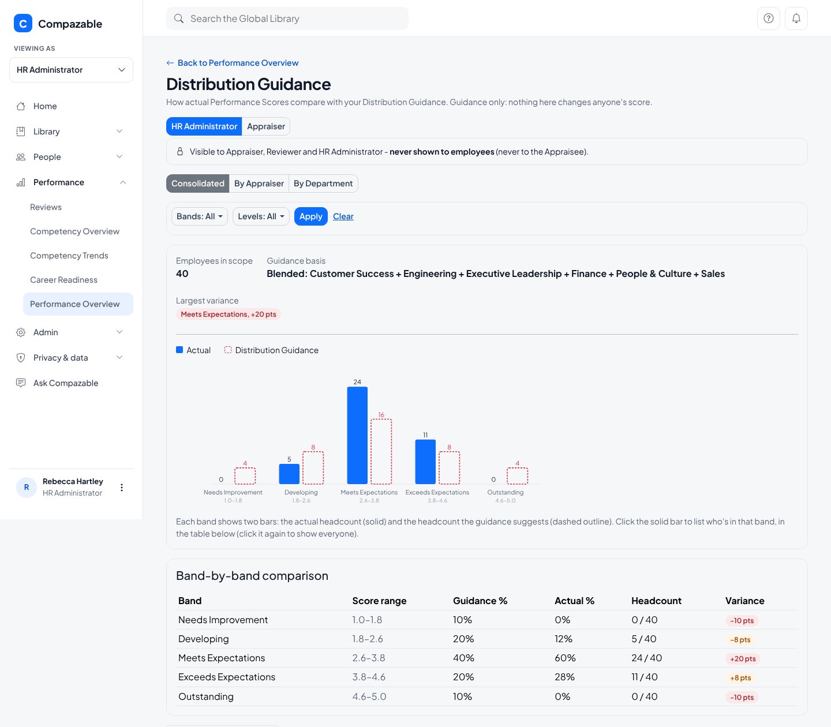The width and height of the screenshot is (831, 727).
Task: Switch to the By Appraiser tab
Action: (x=259, y=183)
